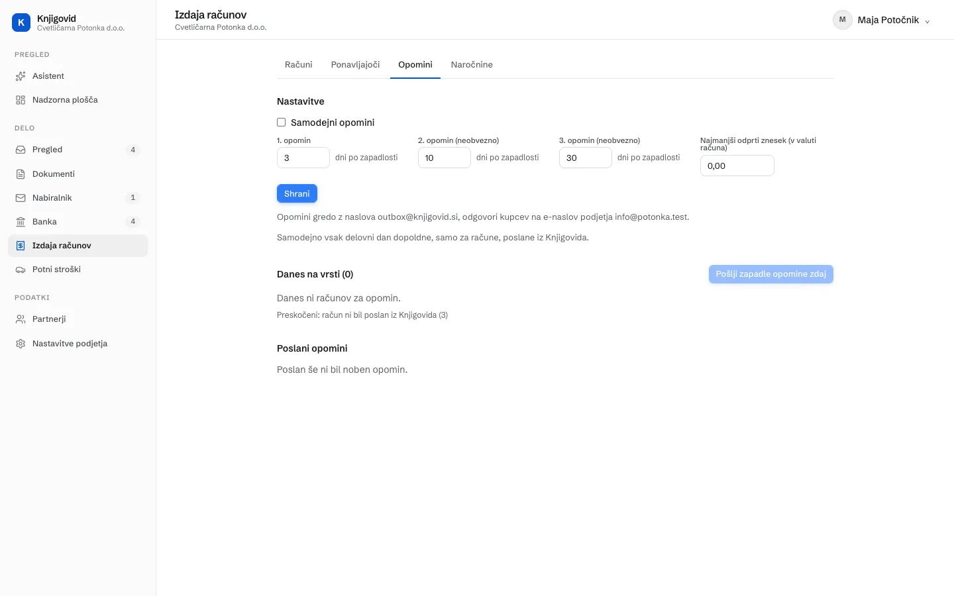The image size is (954, 596).
Task: Click the Potni stroški car icon
Action: (21, 270)
